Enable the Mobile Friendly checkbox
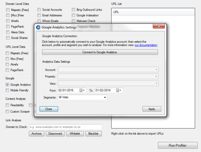Screen dimensions: 201x152 [x=8, y=90]
